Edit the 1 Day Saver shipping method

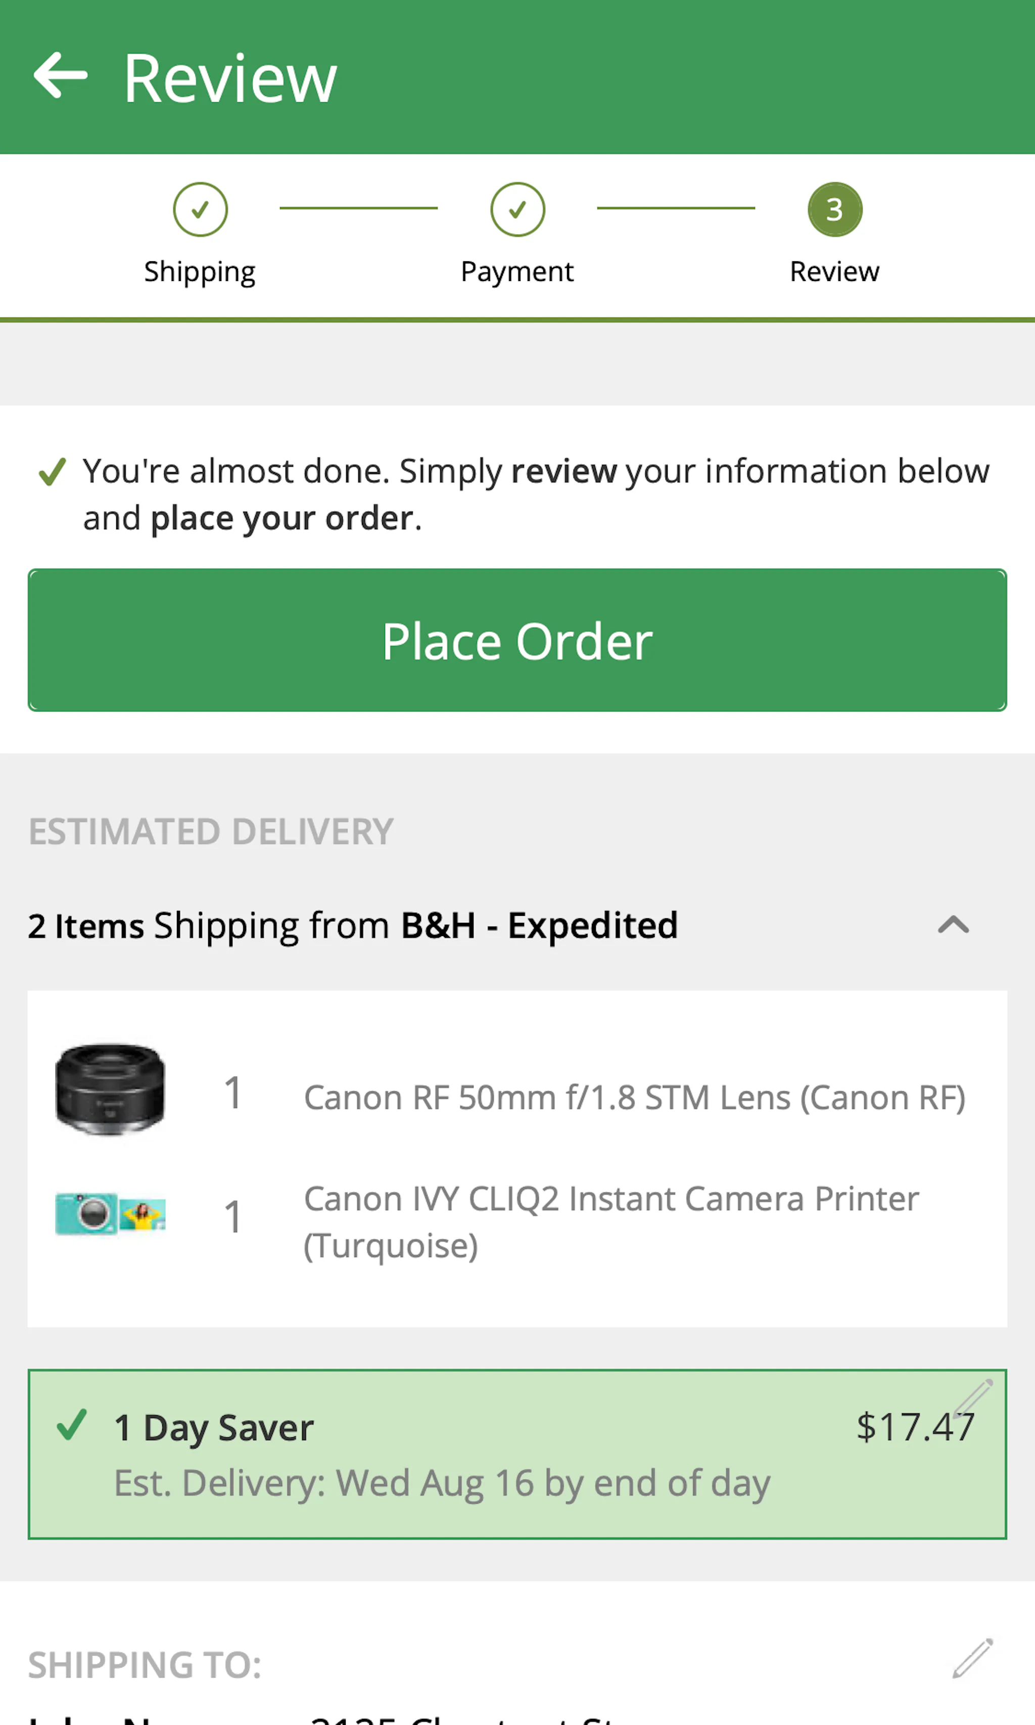coord(973,1396)
